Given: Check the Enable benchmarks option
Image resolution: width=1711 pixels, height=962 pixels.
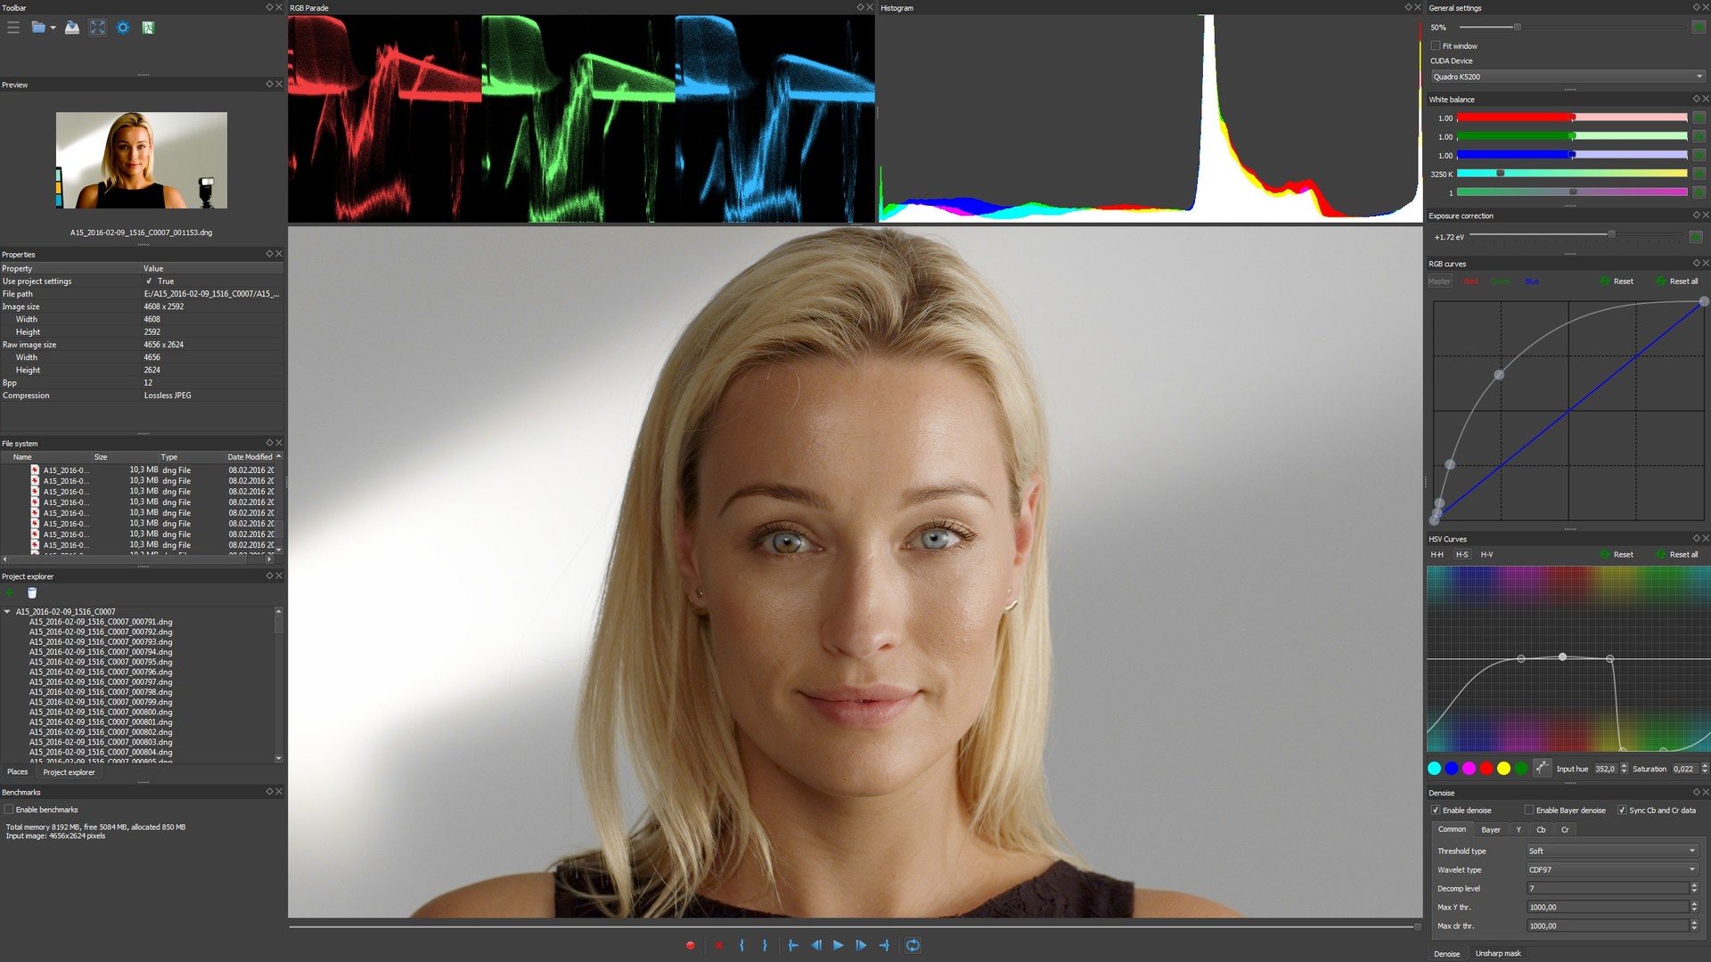Looking at the screenshot, I should click(x=9, y=810).
